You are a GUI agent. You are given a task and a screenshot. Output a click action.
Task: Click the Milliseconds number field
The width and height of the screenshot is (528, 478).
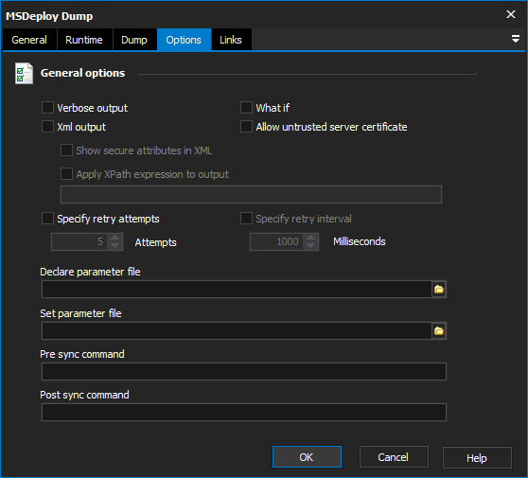[x=277, y=242]
